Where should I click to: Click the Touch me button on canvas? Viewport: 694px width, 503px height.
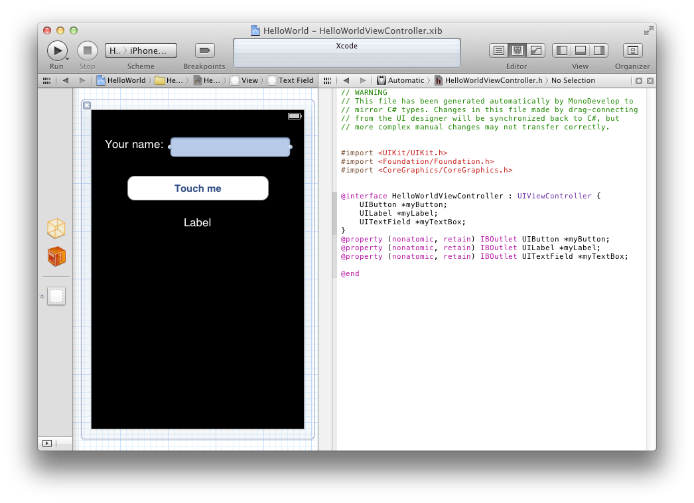(x=198, y=188)
